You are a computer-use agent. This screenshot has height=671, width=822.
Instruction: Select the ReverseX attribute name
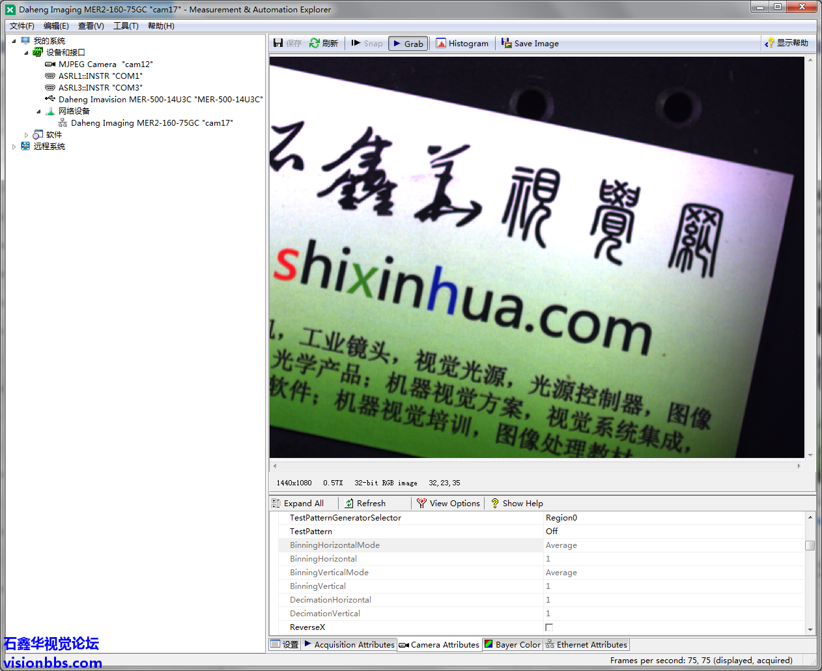coord(307,627)
